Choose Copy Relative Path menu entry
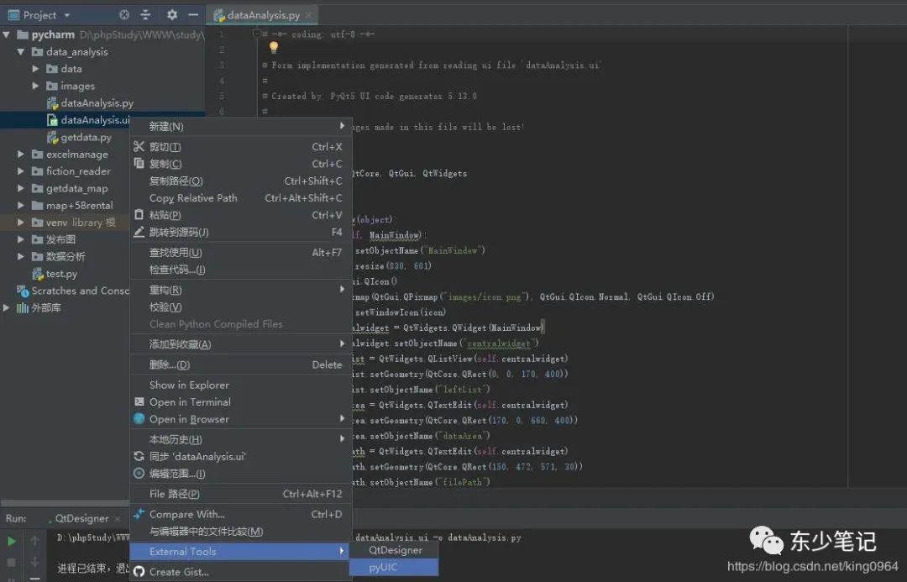907x582 pixels. 241,198
